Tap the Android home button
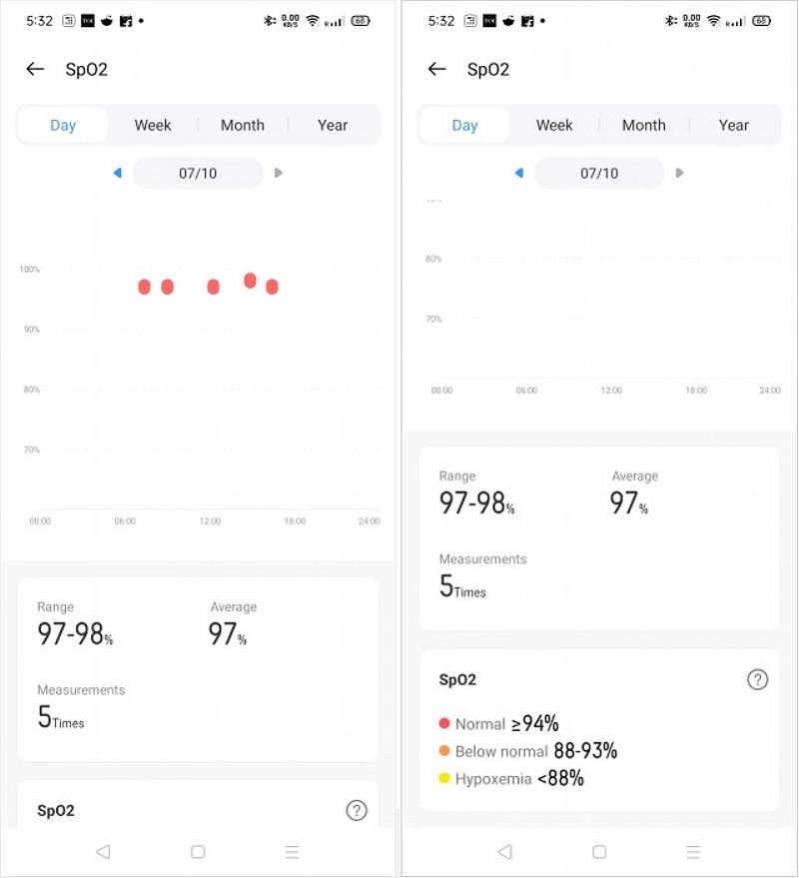The height and width of the screenshot is (878, 799). [198, 852]
